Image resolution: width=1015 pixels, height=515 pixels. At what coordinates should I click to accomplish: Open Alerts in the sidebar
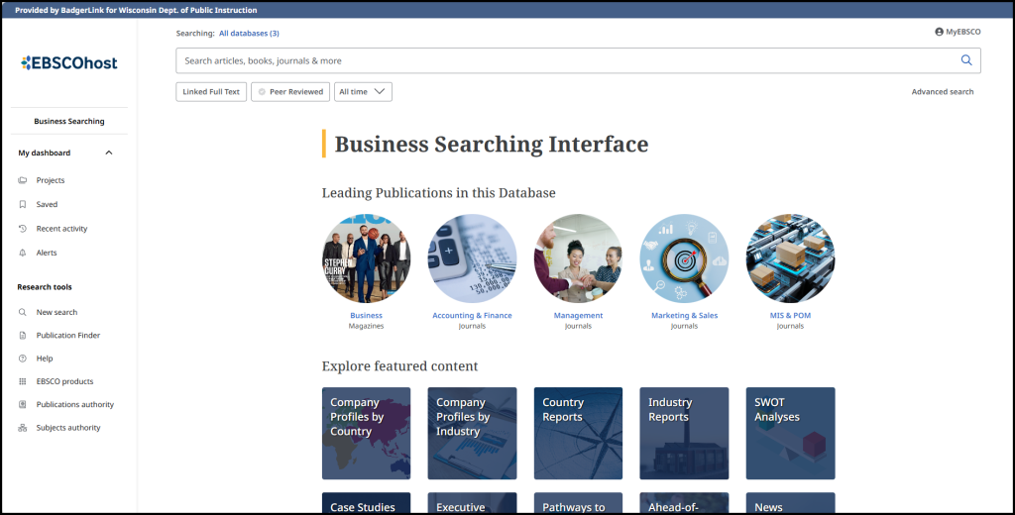[x=47, y=253]
